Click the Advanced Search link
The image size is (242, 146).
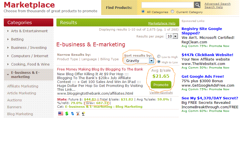coord(217,4)
